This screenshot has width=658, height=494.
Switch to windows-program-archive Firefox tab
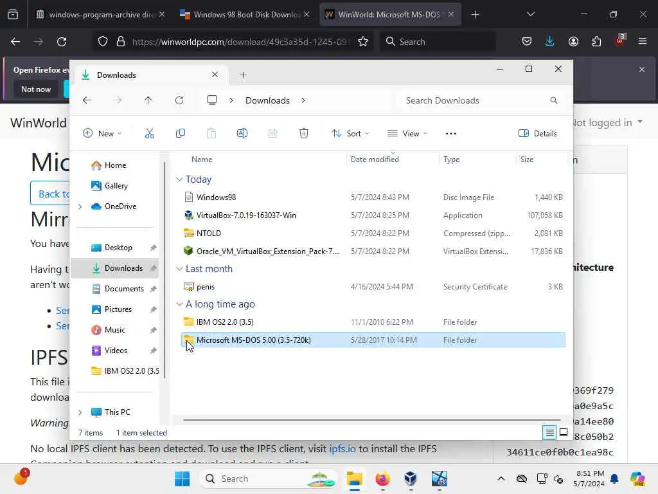100,14
